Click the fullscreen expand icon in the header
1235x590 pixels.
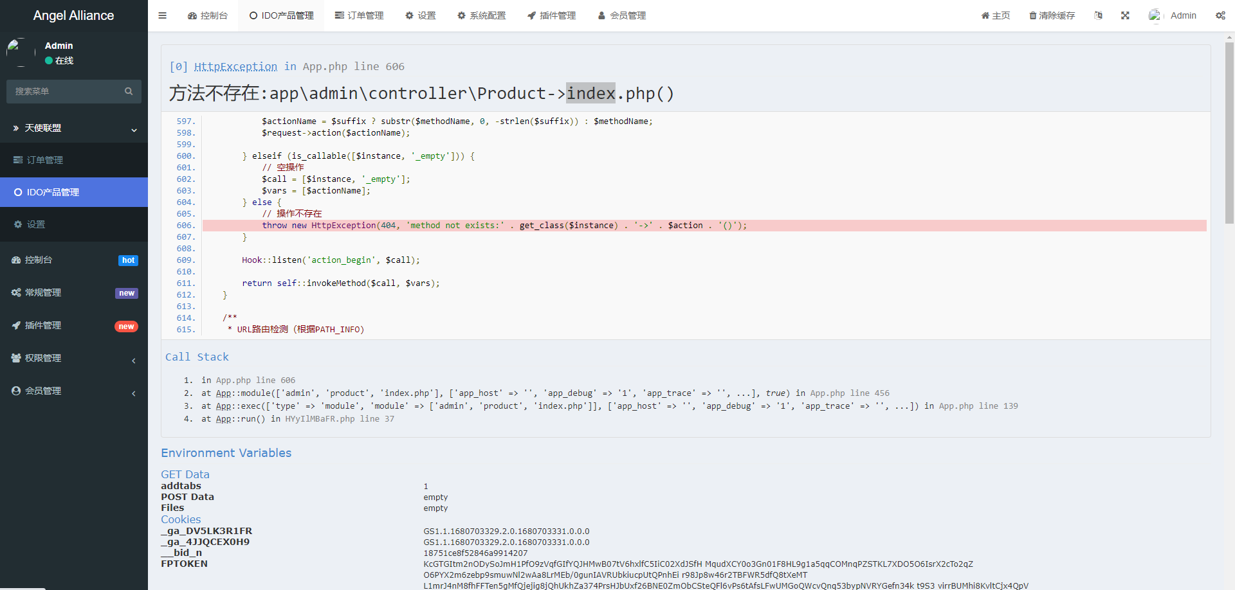coord(1125,15)
